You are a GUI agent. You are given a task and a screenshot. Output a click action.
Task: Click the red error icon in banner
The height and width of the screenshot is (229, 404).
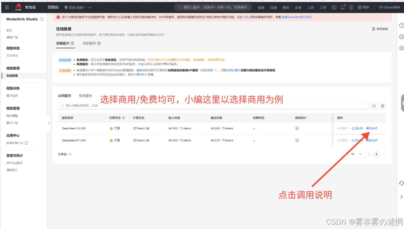coord(58,17)
